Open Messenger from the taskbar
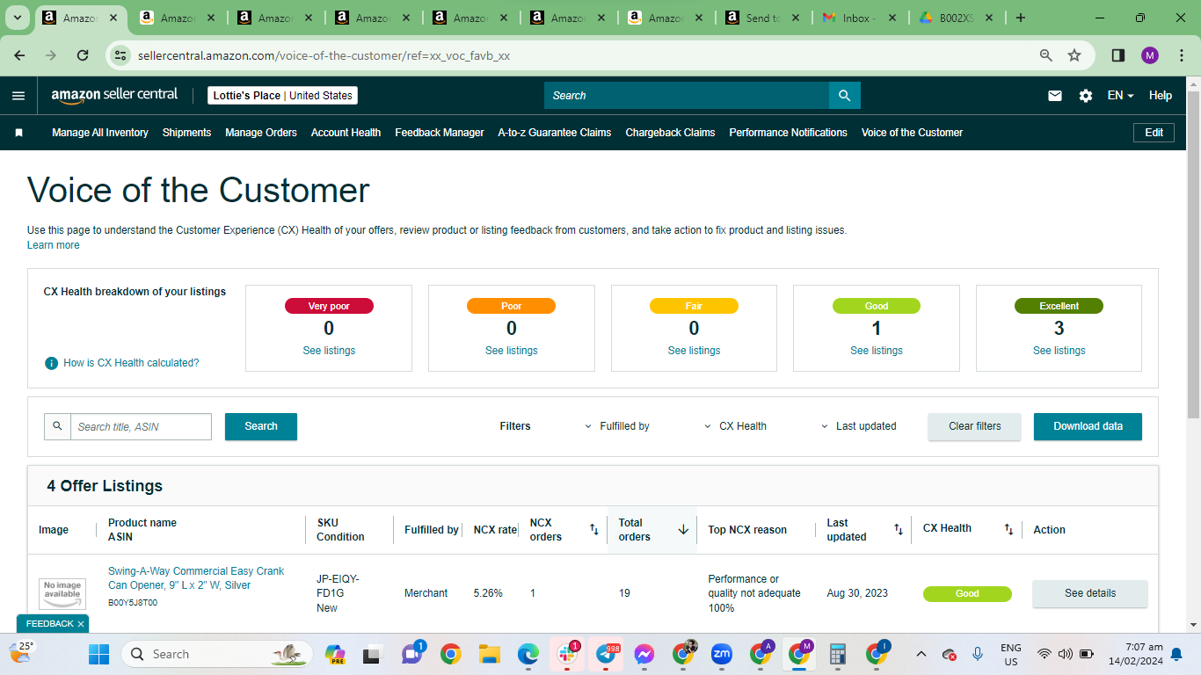The image size is (1201, 675). tap(644, 654)
